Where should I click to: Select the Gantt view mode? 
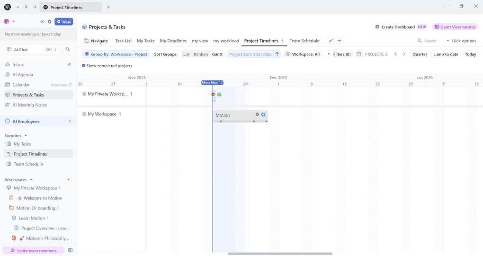click(217, 54)
